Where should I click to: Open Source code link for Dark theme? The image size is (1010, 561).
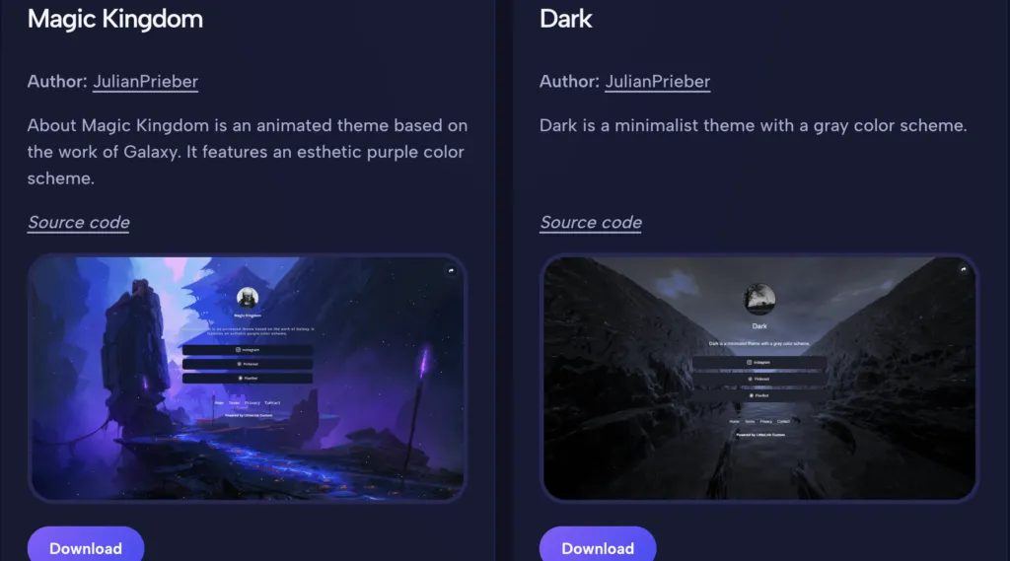pos(591,222)
